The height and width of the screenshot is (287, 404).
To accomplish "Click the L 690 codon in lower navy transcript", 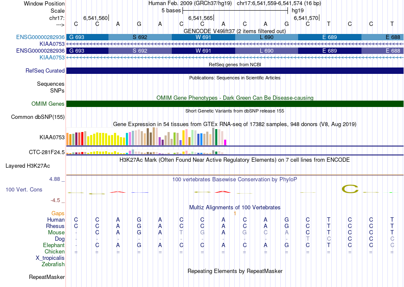I will (x=266, y=51).
